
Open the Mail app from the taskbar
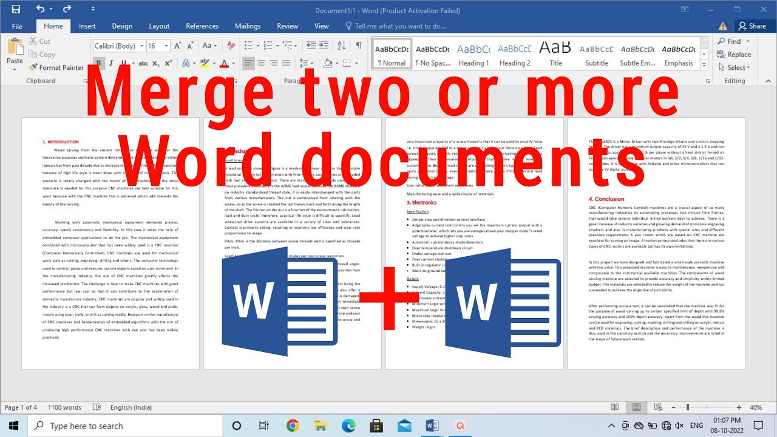[x=404, y=425]
